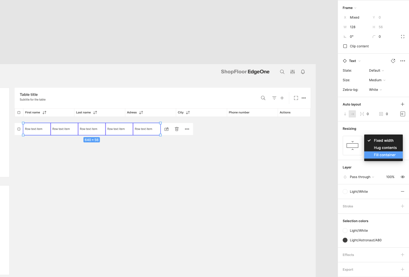Toggle layer visibility eye icon
The height and width of the screenshot is (277, 409).
tap(403, 177)
